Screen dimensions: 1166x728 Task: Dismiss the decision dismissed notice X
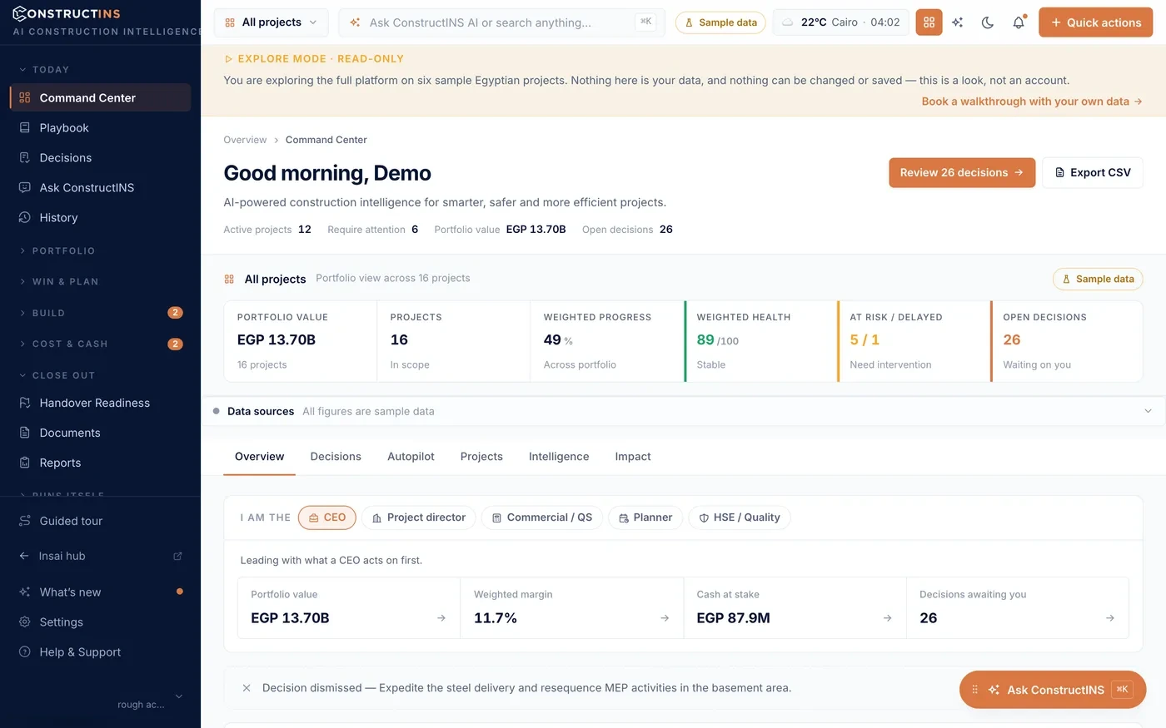tap(247, 688)
